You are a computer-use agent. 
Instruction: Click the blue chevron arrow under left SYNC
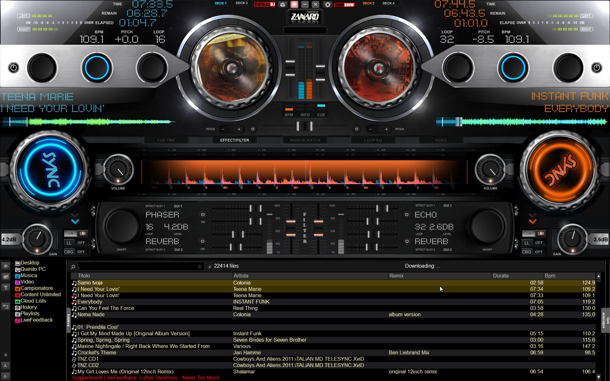(x=75, y=221)
